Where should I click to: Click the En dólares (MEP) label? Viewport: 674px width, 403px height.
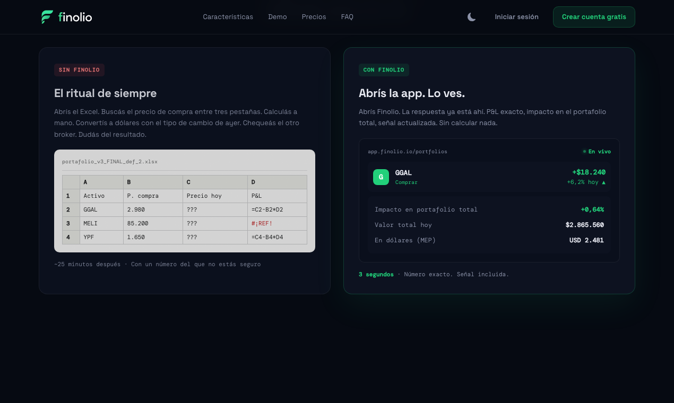pos(405,240)
